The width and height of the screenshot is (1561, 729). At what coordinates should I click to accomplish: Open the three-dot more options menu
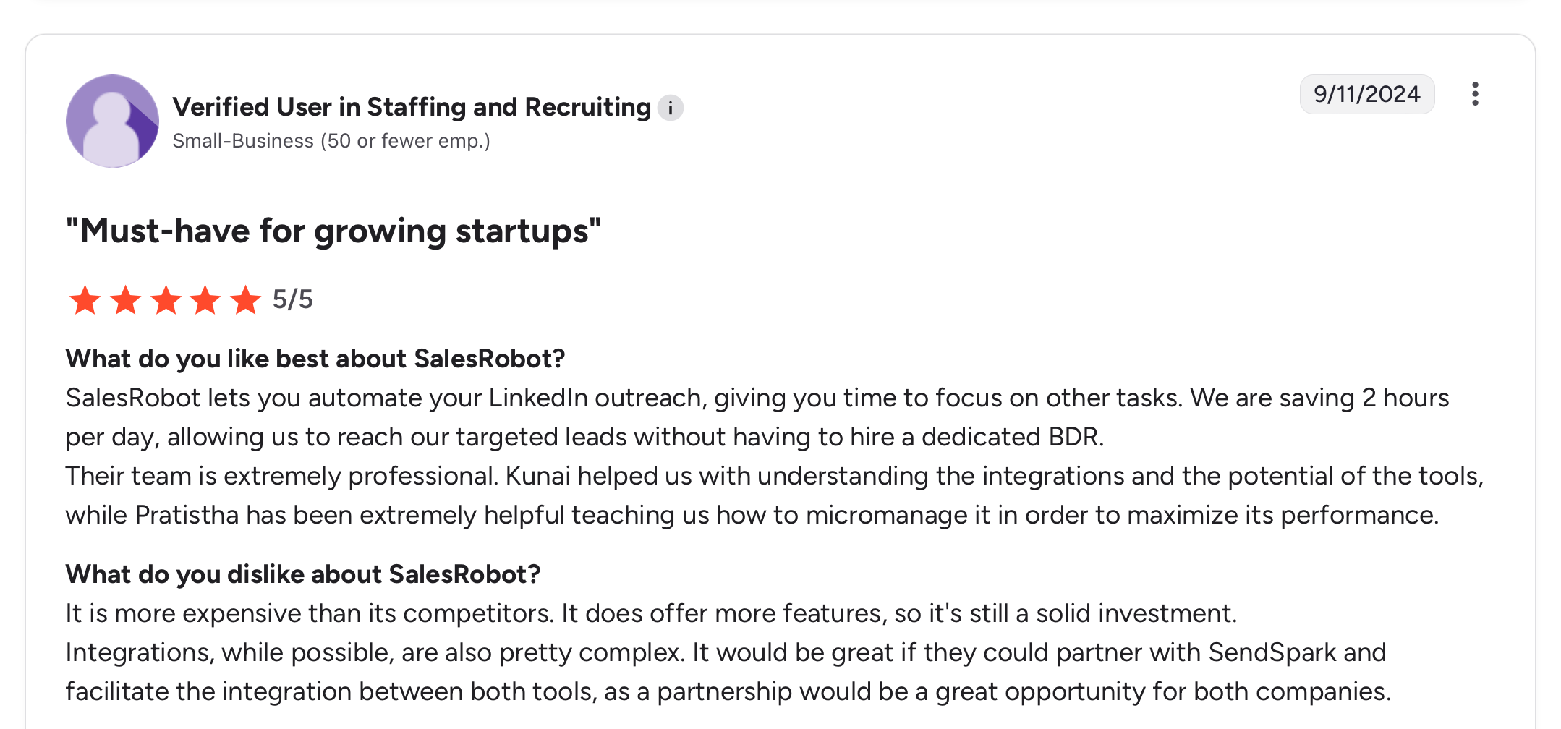pos(1475,94)
